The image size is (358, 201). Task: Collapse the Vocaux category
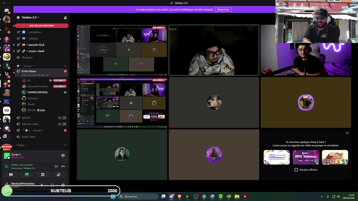pos(27,66)
